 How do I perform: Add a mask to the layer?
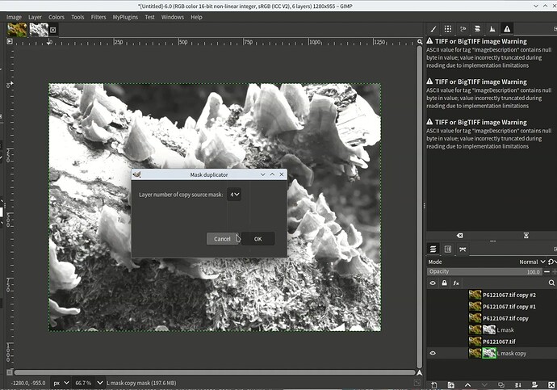pyautogui.click(x=534, y=385)
